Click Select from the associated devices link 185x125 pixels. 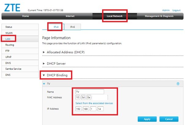(94, 103)
